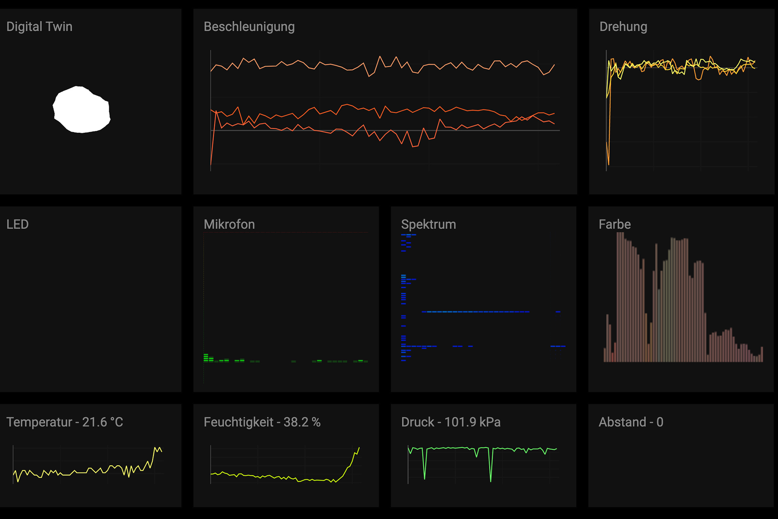Click the green microphone level bars
Image resolution: width=778 pixels, height=519 pixels.
[206, 358]
